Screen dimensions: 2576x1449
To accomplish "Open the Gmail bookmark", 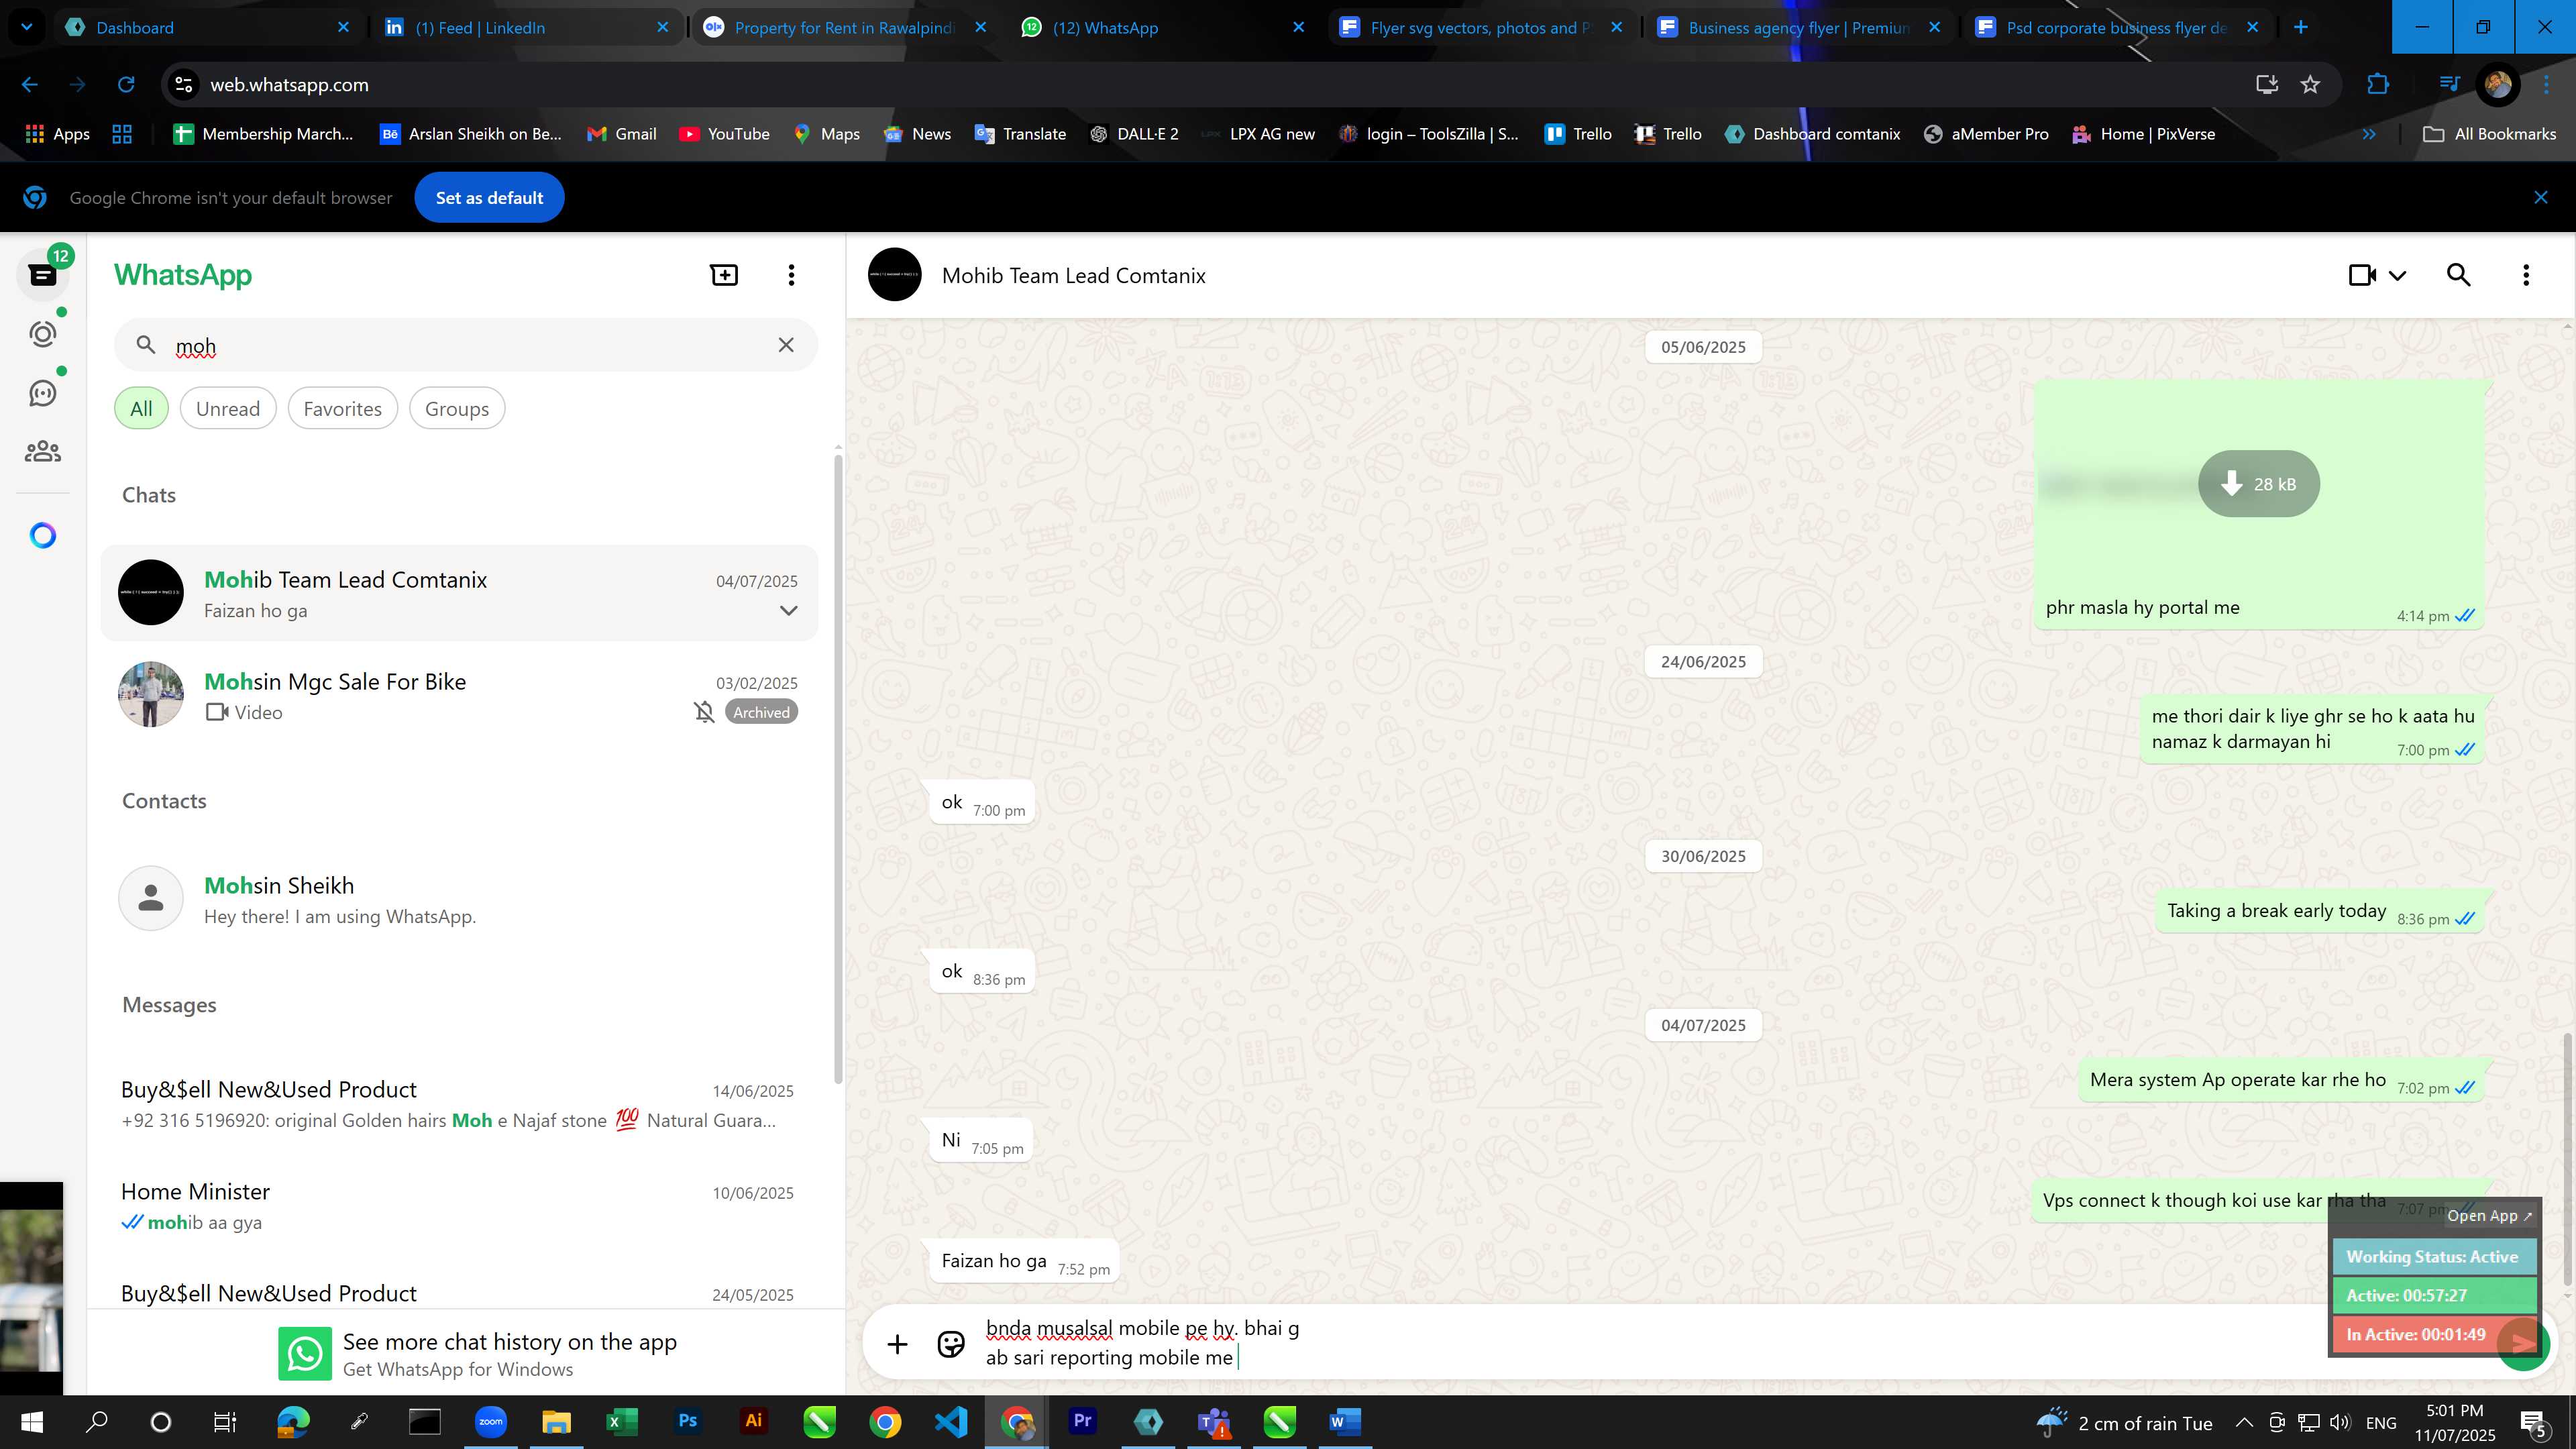I will click(x=621, y=134).
